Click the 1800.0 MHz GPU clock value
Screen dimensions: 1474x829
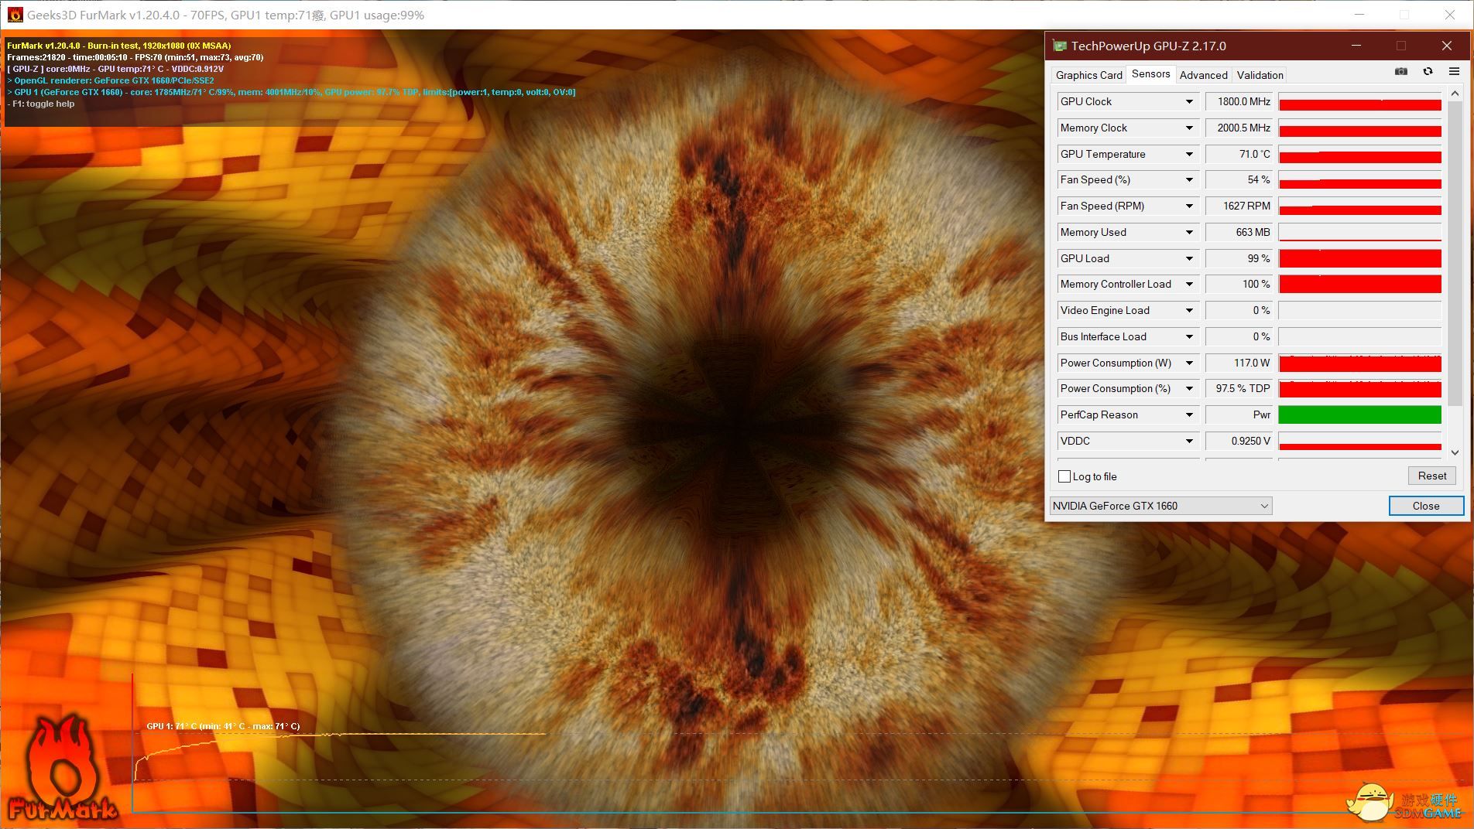pos(1239,101)
